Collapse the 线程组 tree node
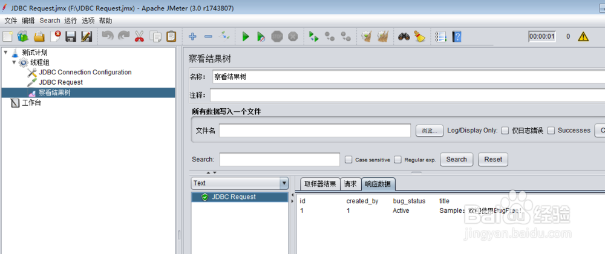Image resolution: width=605 pixels, height=254 pixels. tap(15, 62)
